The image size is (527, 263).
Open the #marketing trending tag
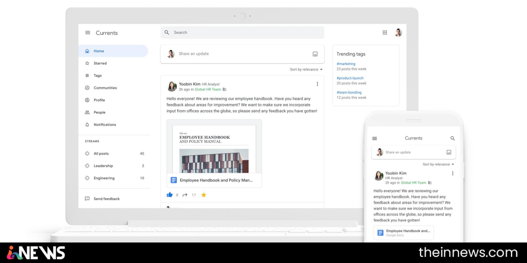pos(346,64)
